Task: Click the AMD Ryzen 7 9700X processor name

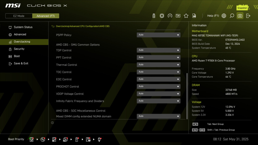Action: pyautogui.click(x=213, y=60)
